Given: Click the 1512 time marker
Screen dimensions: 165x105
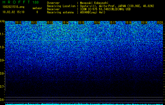Looking at the screenshot, I should tap(34, 23).
